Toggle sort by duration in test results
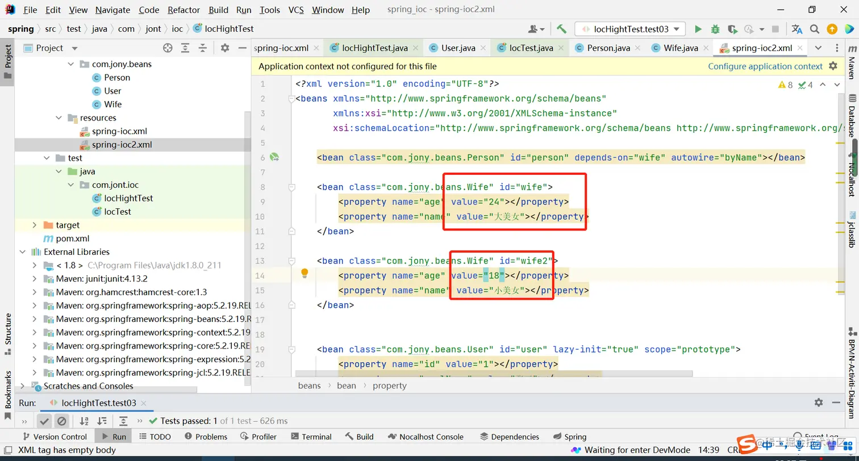The width and height of the screenshot is (859, 461). pyautogui.click(x=102, y=421)
